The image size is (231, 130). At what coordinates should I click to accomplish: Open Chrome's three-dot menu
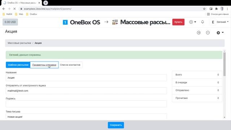click(x=227, y=9)
